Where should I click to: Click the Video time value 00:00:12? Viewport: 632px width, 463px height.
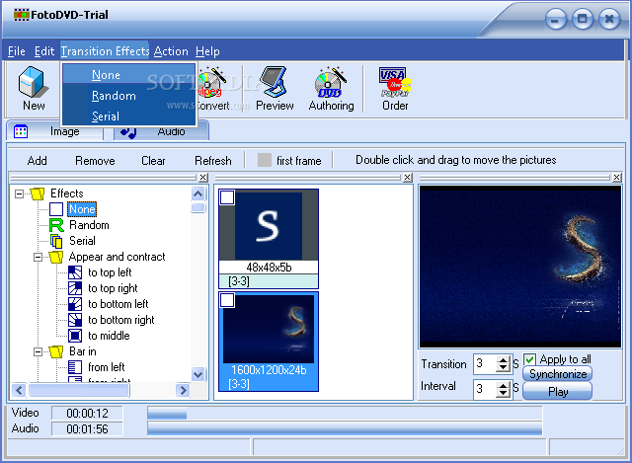(x=87, y=413)
